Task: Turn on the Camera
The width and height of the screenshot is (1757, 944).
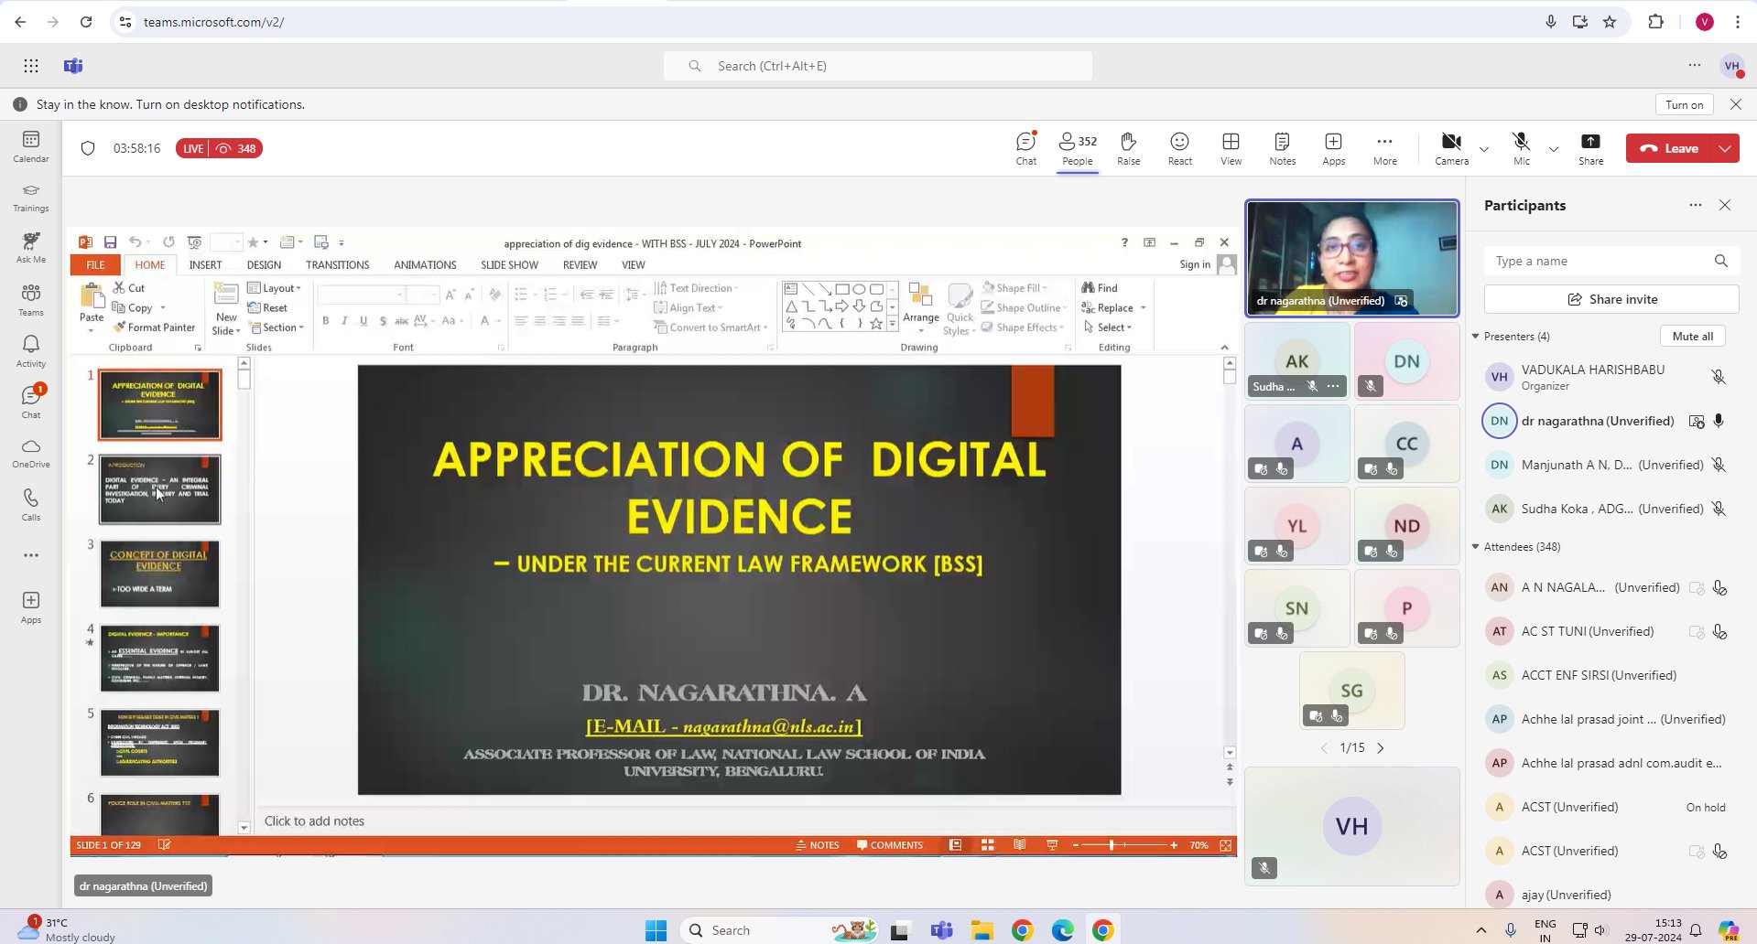Action: 1451,148
